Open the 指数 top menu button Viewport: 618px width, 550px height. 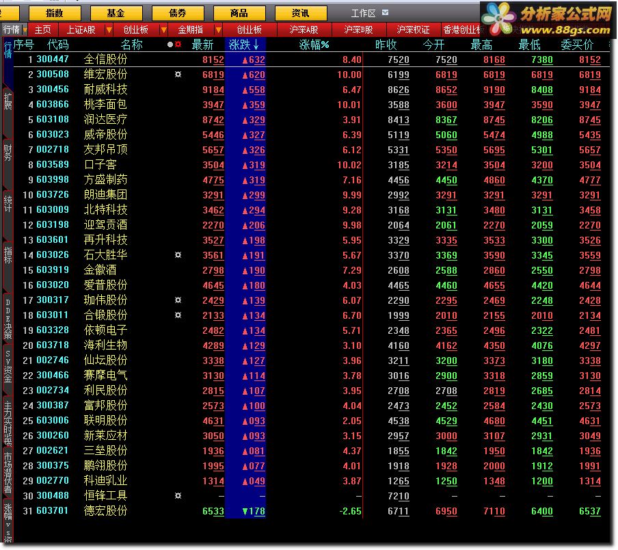coord(55,14)
